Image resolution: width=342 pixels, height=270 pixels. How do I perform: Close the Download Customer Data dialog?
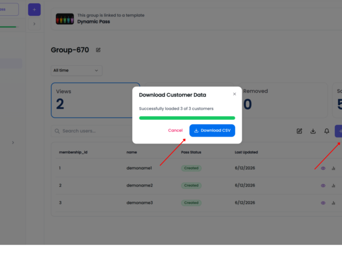(235, 94)
